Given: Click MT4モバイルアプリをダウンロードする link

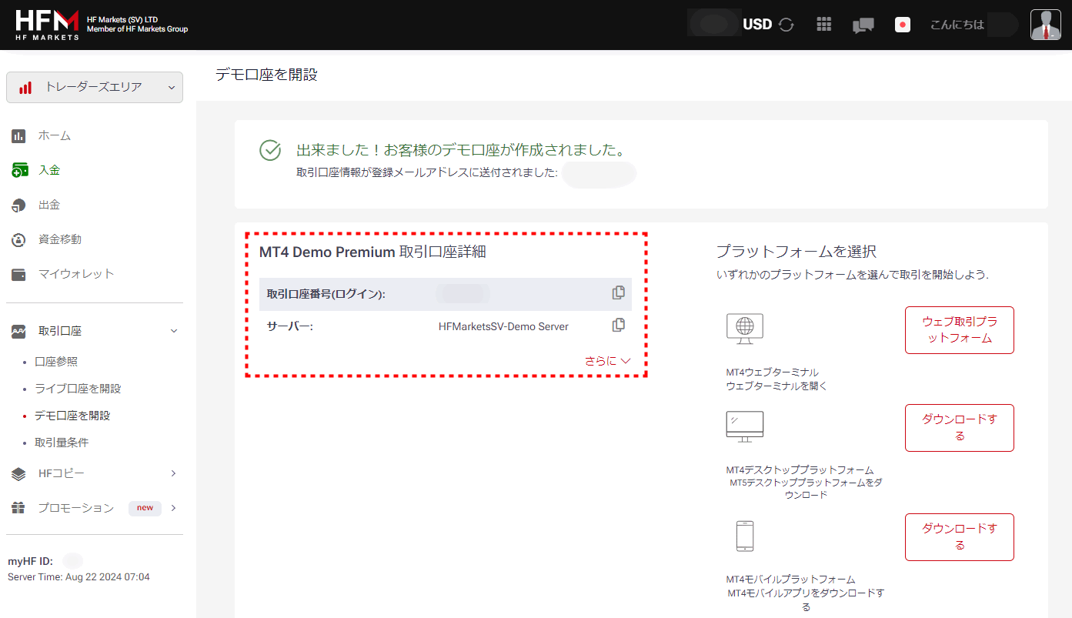Looking at the screenshot, I should click(806, 600).
